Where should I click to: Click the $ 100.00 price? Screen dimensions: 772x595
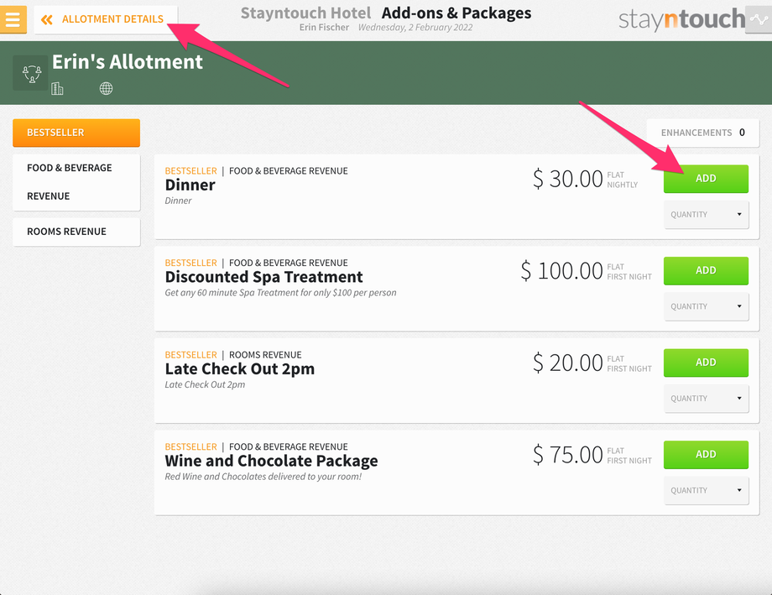pos(561,271)
